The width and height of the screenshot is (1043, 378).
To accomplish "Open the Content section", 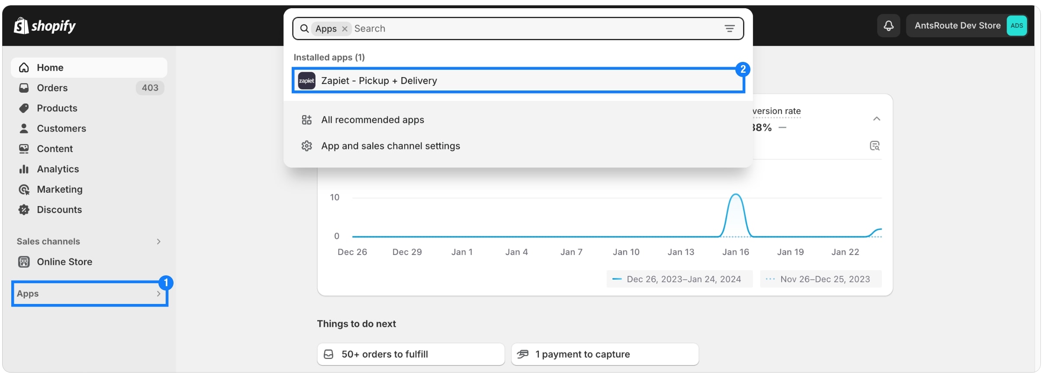I will [89, 149].
